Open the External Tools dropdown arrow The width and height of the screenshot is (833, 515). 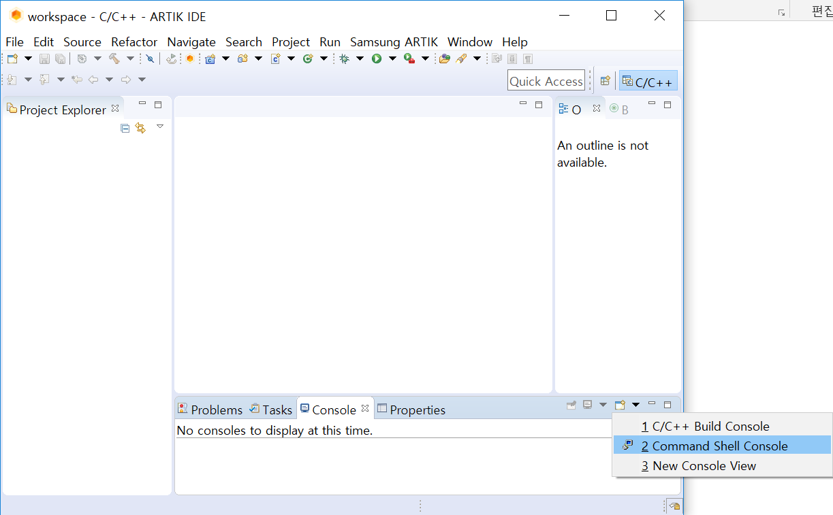tap(426, 59)
